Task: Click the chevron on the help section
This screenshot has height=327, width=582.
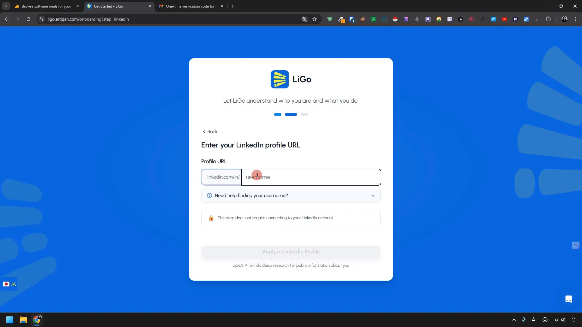Action: tap(373, 196)
